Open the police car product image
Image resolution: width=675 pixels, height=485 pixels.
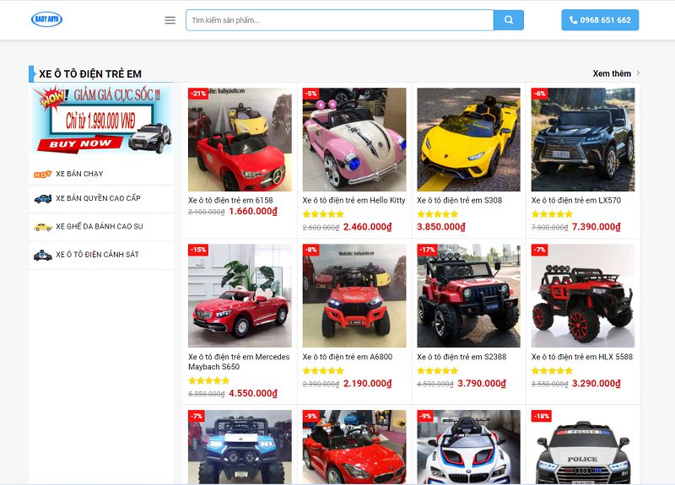pyautogui.click(x=583, y=447)
